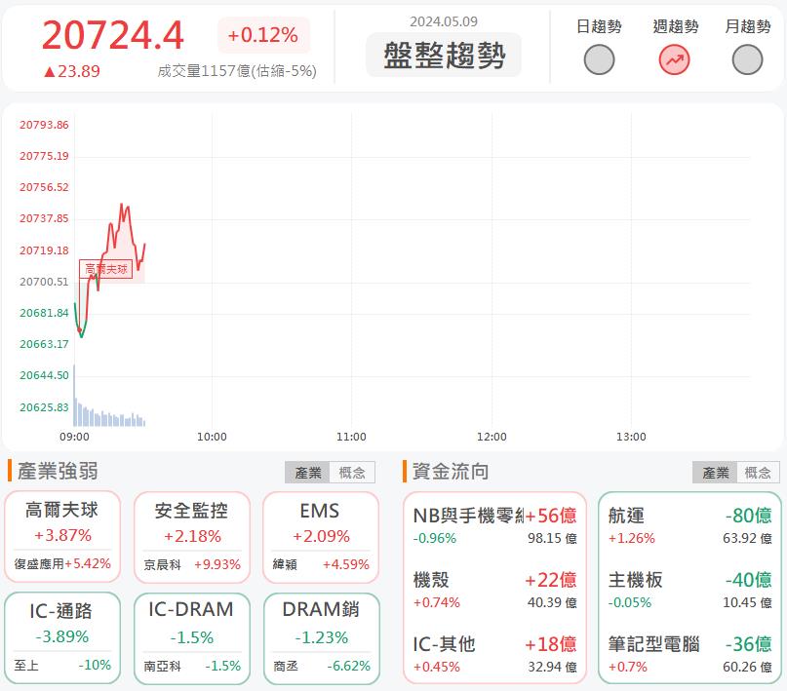787x691 pixels.
Task: Click the 資金流向 section heading
Action: click(x=451, y=472)
